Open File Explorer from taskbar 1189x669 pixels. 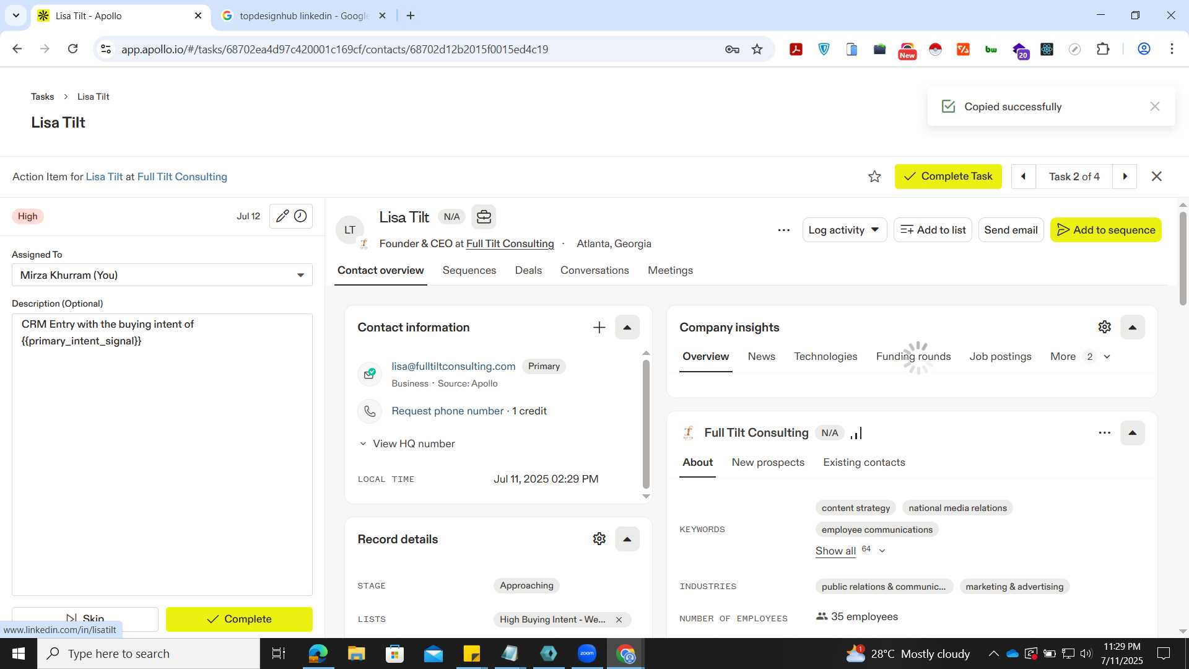356,654
